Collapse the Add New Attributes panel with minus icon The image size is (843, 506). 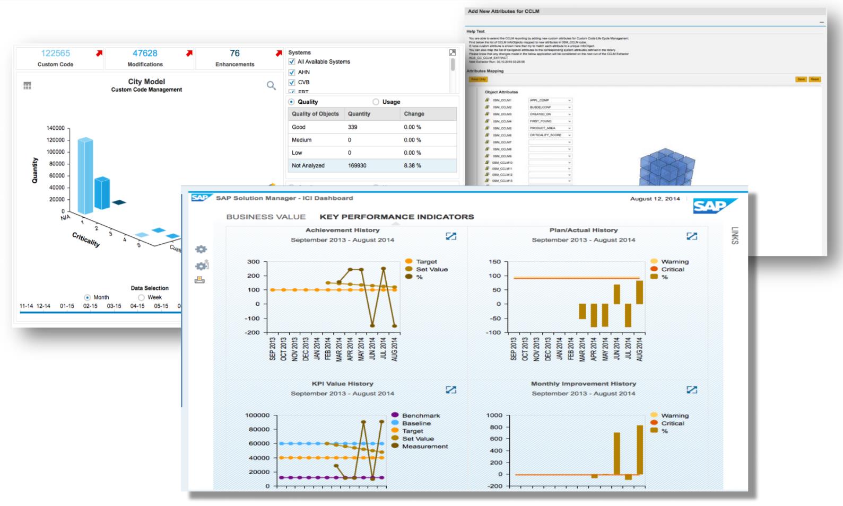click(x=822, y=22)
